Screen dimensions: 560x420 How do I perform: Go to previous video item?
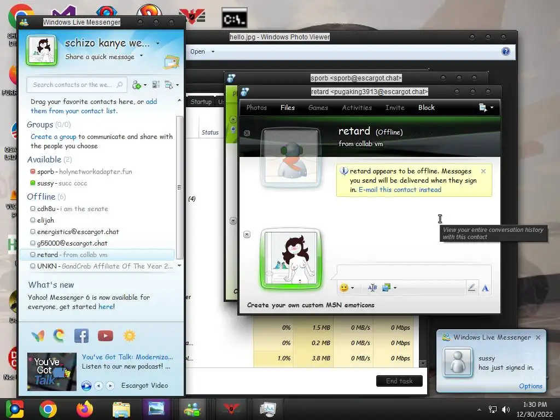pyautogui.click(x=98, y=386)
